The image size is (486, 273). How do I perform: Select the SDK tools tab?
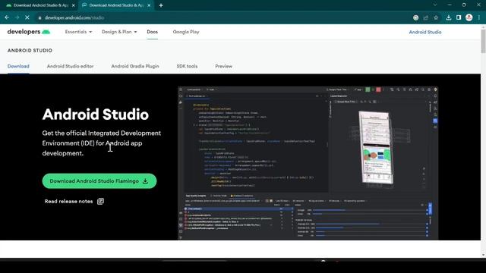(187, 66)
